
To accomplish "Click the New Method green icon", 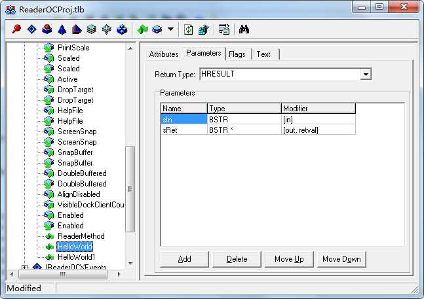I will pyautogui.click(x=142, y=29).
